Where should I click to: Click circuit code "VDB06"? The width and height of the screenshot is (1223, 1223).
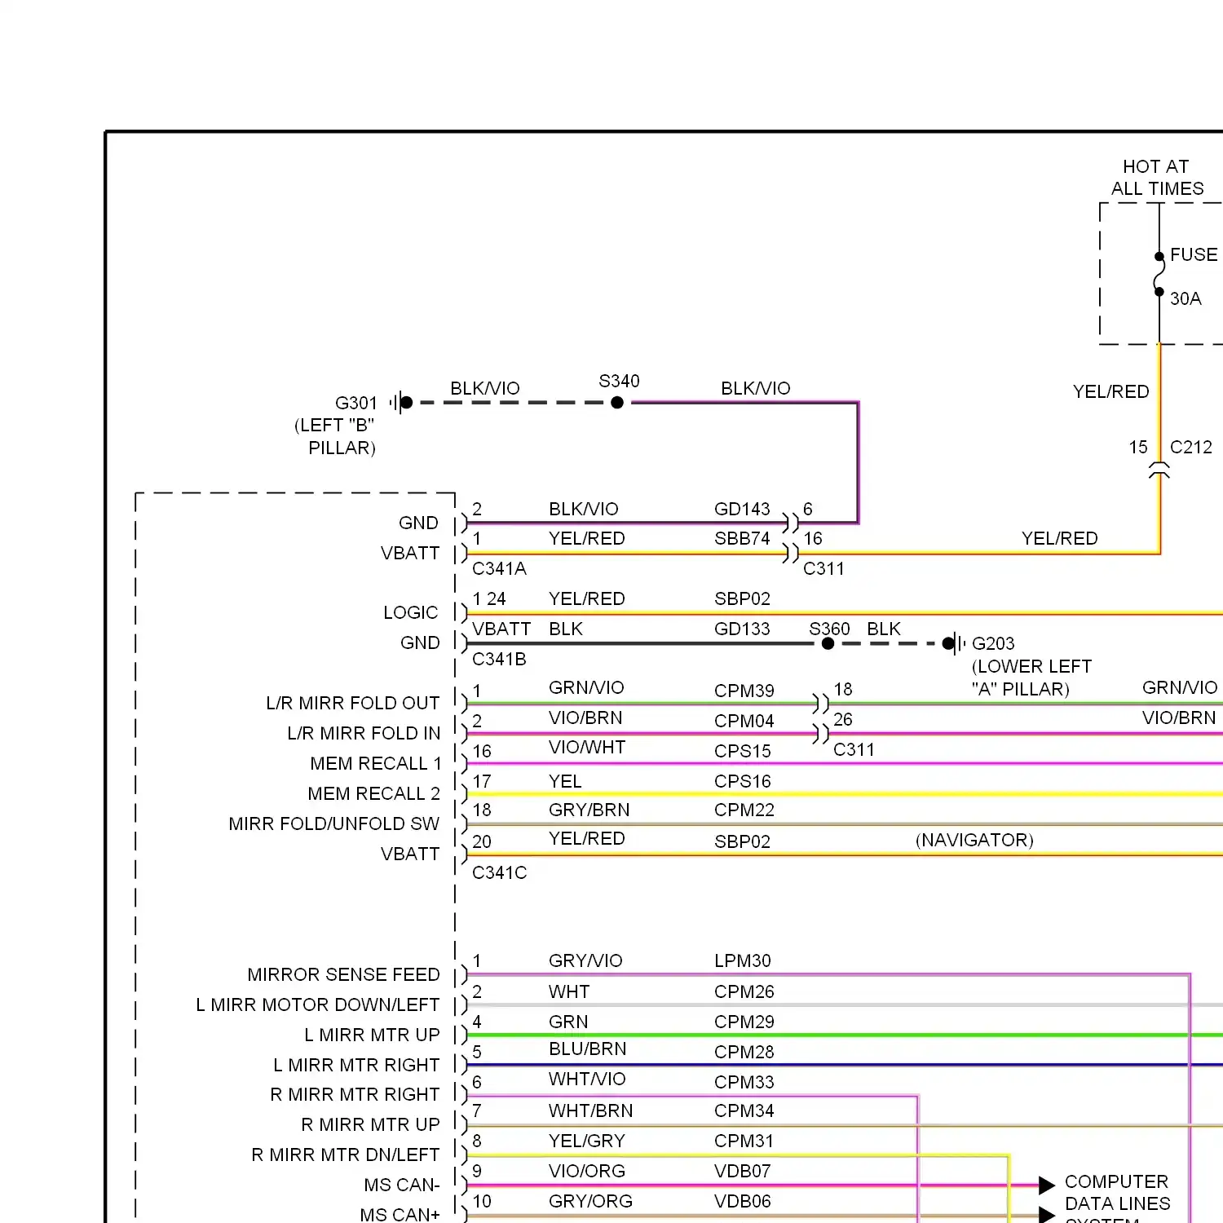click(x=742, y=1201)
